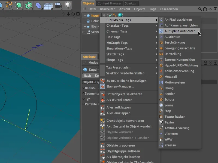Add the Vibrieren tag

[x=179, y=134]
